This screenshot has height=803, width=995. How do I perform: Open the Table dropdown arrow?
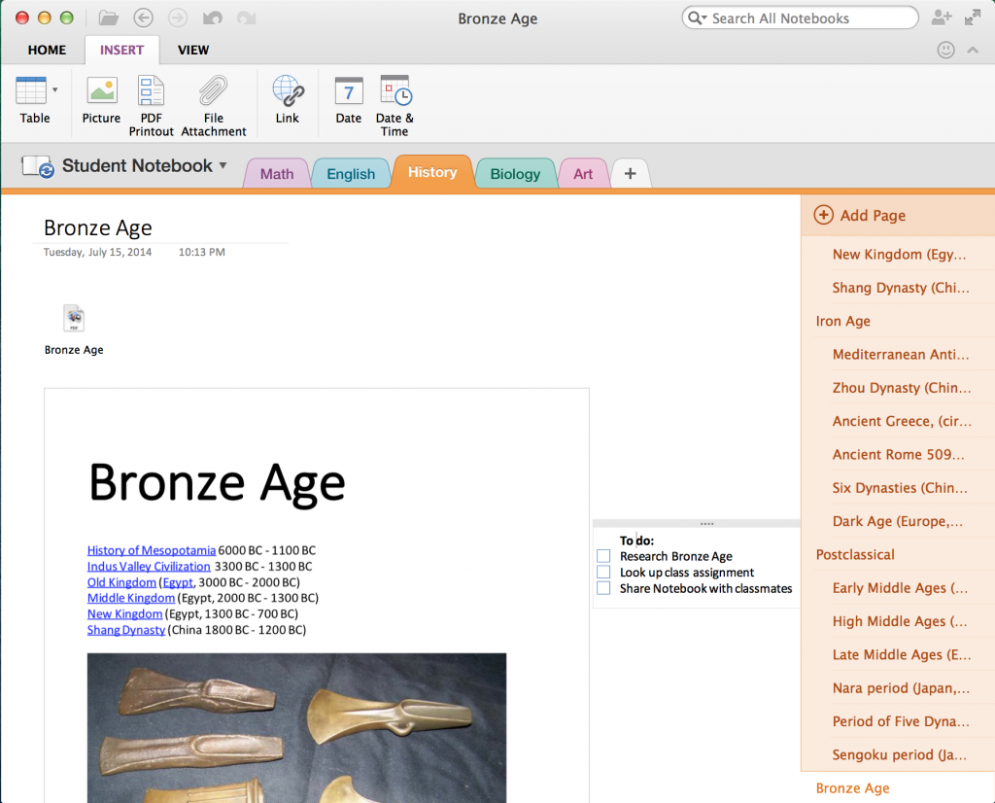[x=54, y=89]
